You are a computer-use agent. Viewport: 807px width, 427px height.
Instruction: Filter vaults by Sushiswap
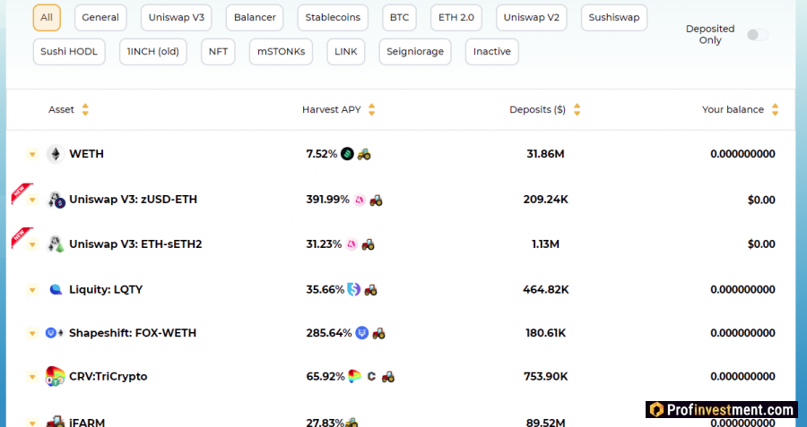click(x=613, y=17)
